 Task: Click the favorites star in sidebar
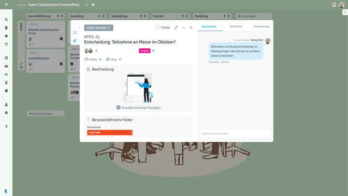(6, 36)
